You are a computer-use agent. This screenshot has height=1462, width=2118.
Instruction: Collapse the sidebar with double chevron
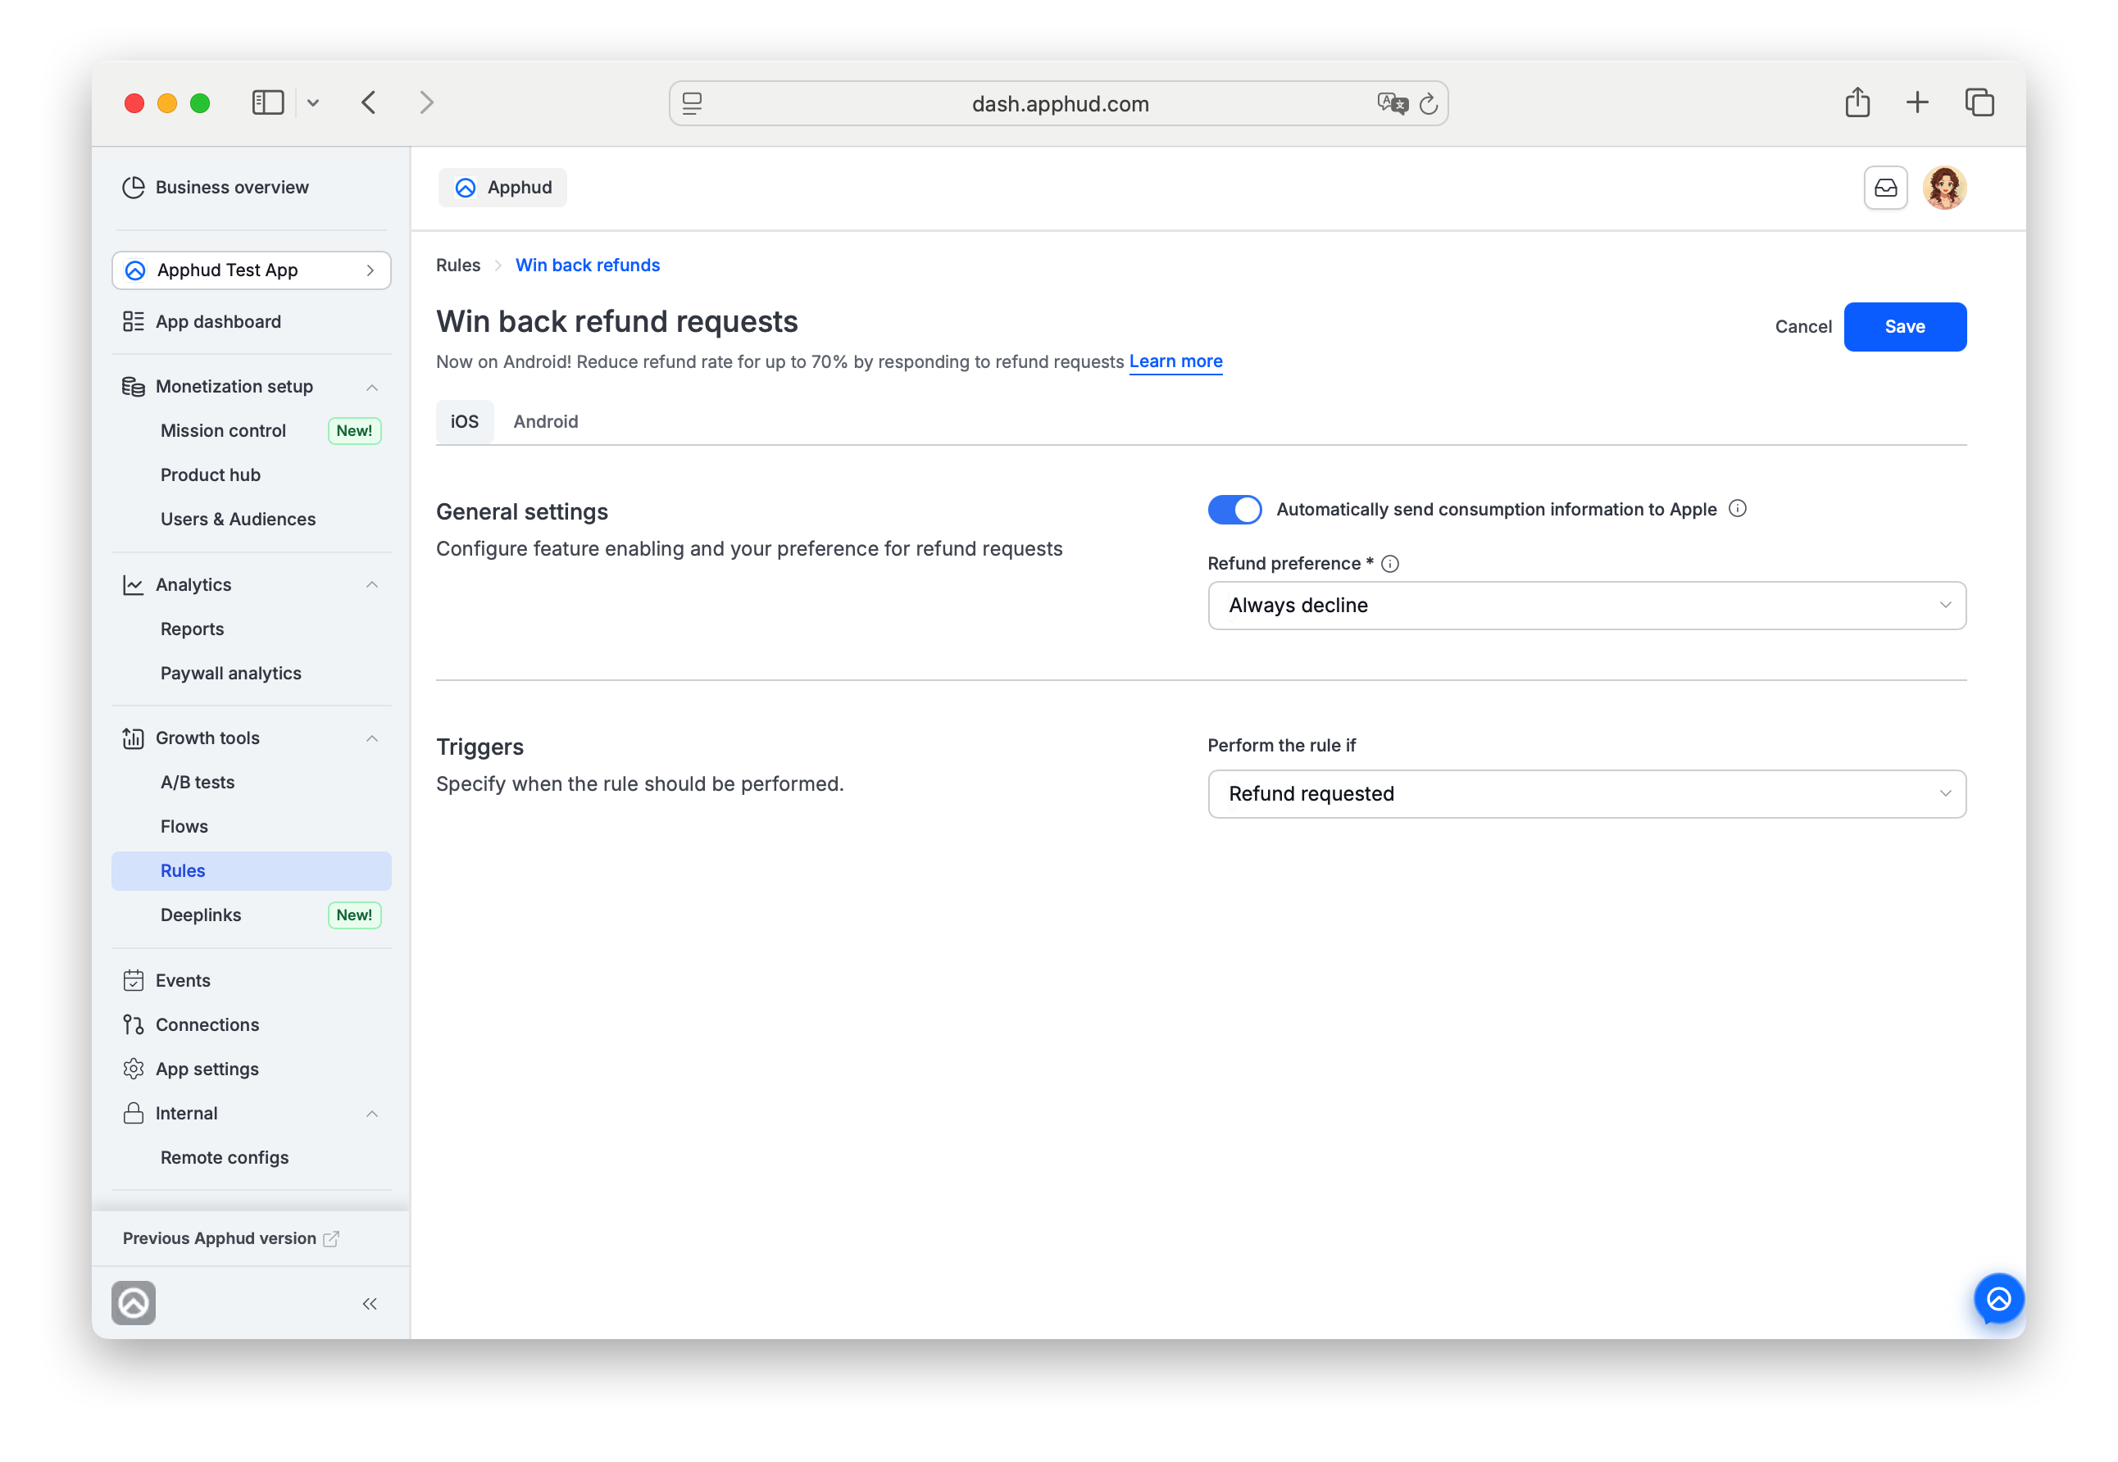click(369, 1304)
